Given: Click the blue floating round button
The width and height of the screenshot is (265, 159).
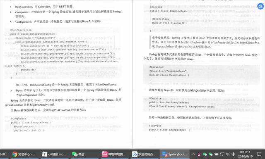Looking at the screenshot, I should click(260, 7).
